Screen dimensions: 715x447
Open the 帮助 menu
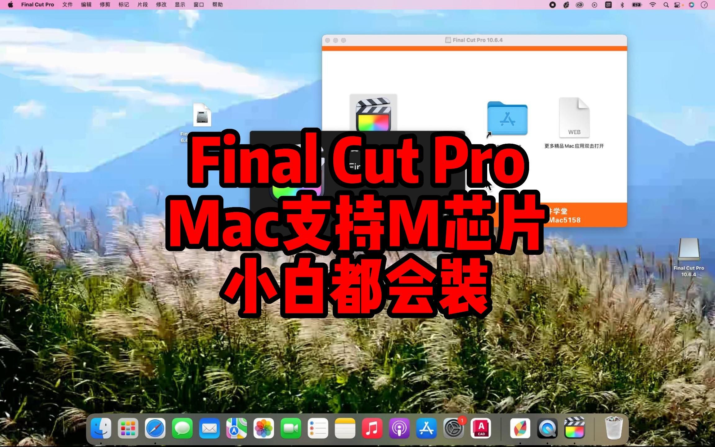tap(218, 5)
